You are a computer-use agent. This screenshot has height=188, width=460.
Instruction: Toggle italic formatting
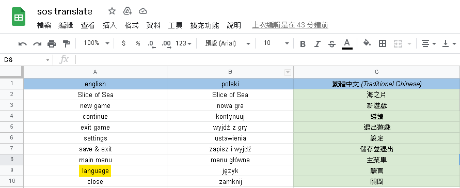pos(317,44)
